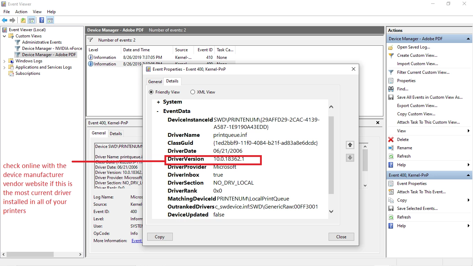
Task: Click the Details tab in preview pane
Action: 116,134
